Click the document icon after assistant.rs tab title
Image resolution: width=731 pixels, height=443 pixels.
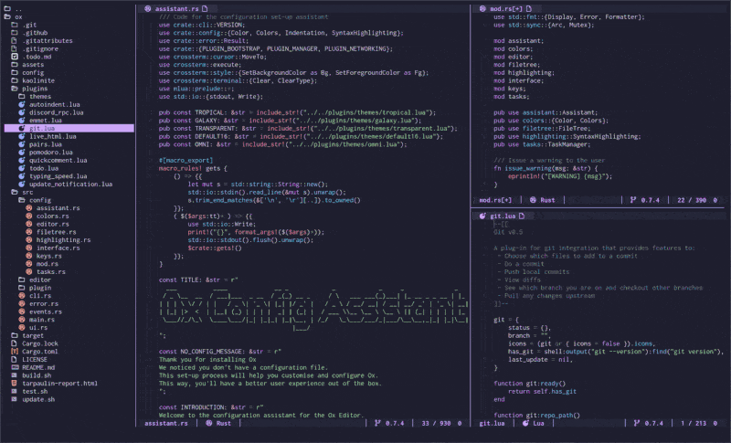[x=205, y=8]
